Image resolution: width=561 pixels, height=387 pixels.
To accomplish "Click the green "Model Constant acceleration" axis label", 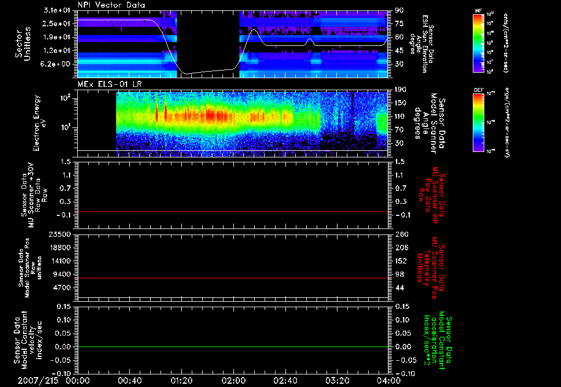I will tap(438, 341).
